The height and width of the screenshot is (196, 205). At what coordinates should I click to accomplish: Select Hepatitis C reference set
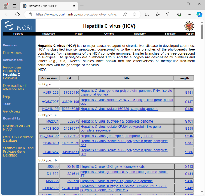tap(12, 74)
